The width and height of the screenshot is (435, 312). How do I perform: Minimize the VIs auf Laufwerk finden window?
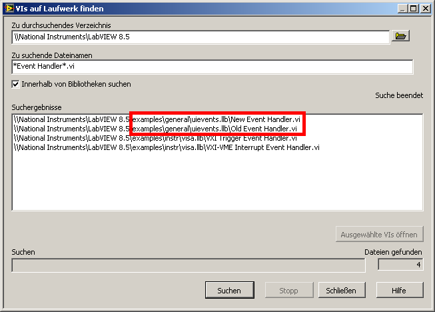tap(402, 9)
